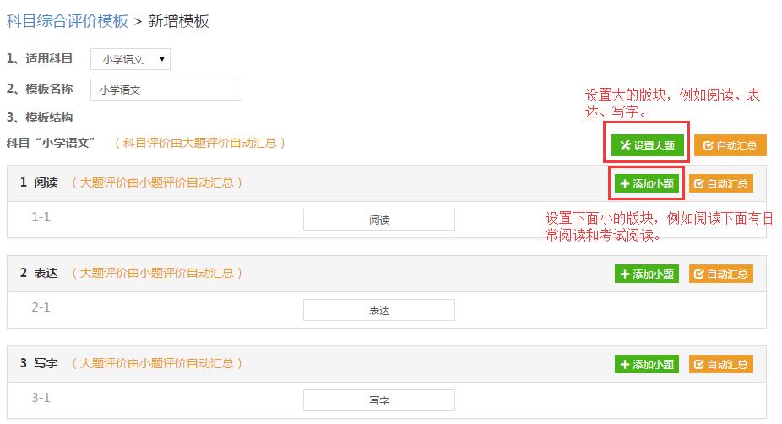Click plus icon in 表达 section 添加小题
The image size is (782, 424).
click(x=625, y=274)
